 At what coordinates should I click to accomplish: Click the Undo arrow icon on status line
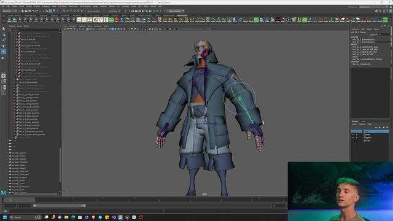pos(33,11)
